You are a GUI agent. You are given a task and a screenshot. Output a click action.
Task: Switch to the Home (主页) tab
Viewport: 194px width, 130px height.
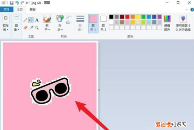point(20,10)
